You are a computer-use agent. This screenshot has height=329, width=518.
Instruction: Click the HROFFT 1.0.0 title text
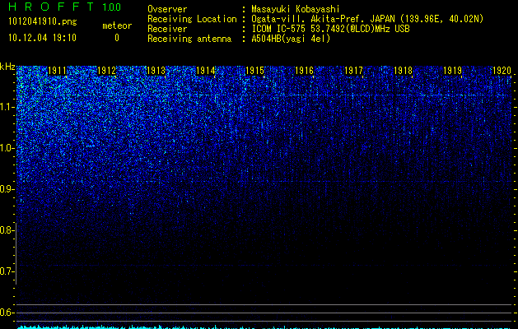(65, 7)
